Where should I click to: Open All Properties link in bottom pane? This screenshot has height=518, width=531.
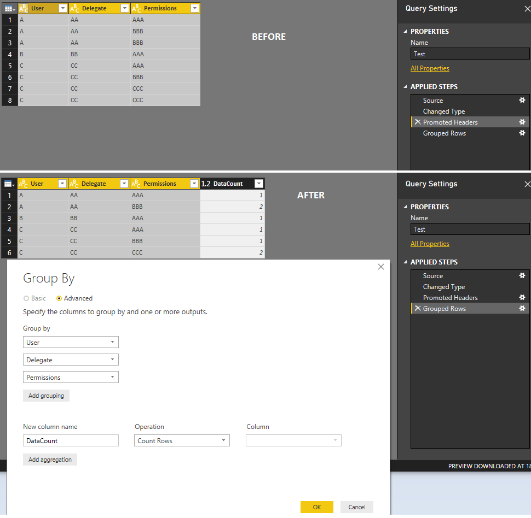[430, 244]
